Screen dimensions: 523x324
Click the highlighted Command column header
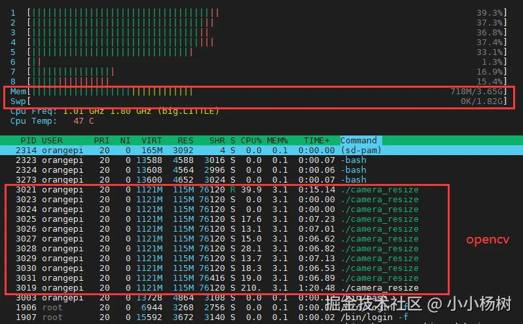[x=361, y=141]
